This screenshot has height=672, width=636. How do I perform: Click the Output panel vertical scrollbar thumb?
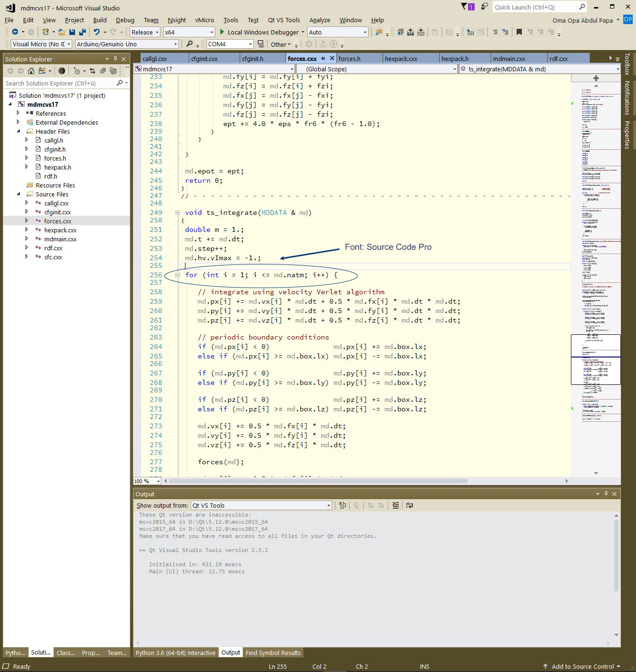pos(616,555)
